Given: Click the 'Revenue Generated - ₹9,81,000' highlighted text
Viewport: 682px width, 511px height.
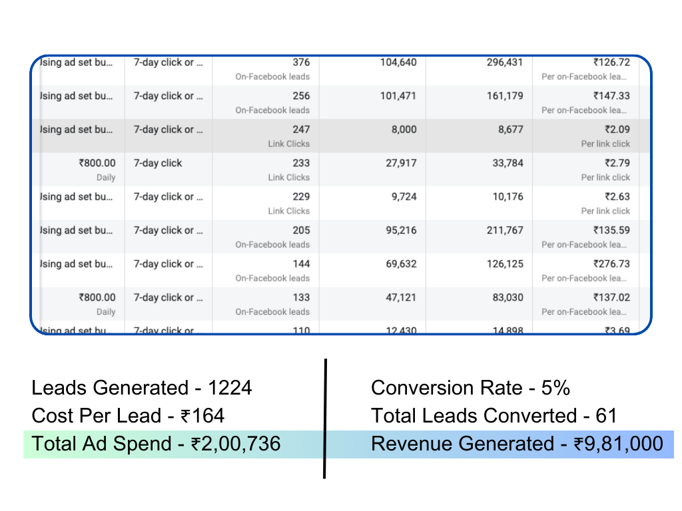Looking at the screenshot, I should (x=517, y=444).
